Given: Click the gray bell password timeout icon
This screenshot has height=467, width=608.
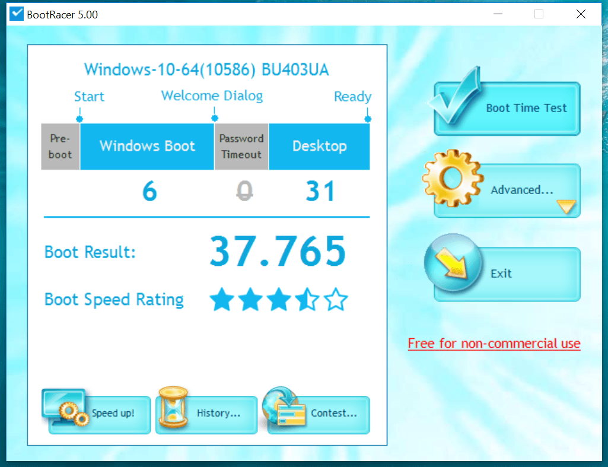Looking at the screenshot, I should [x=244, y=191].
